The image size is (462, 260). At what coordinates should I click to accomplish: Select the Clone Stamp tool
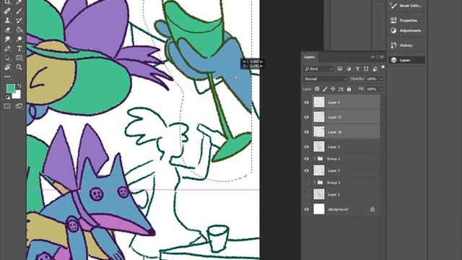7,20
